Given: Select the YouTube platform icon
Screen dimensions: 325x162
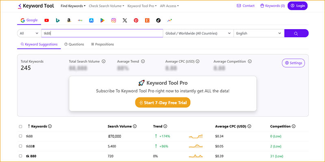Looking at the screenshot, I should (47, 20).
